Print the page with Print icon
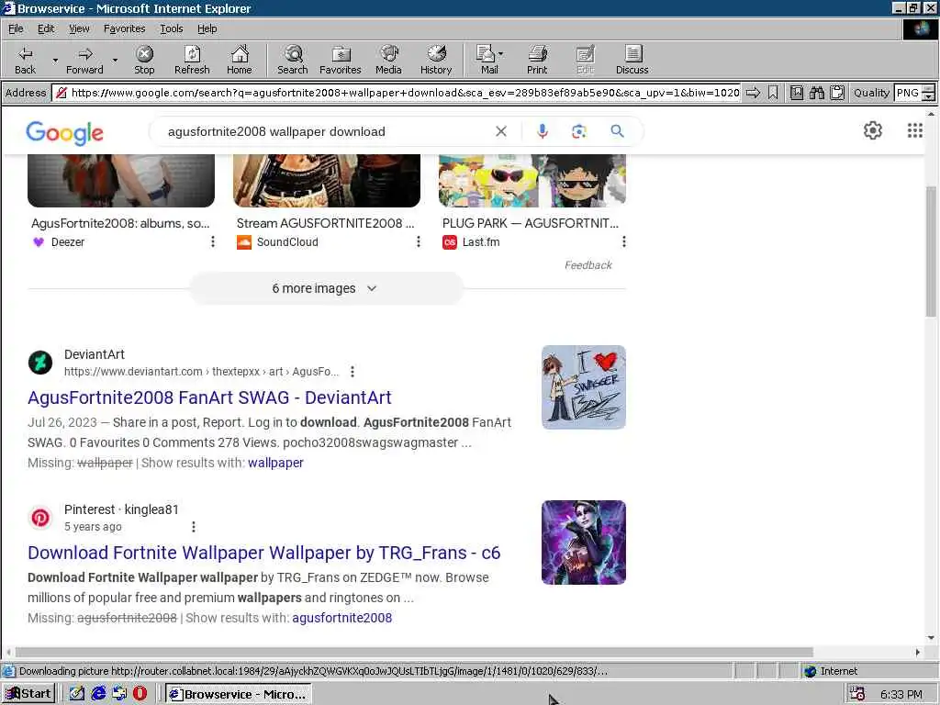The height and width of the screenshot is (705, 940). [537, 60]
